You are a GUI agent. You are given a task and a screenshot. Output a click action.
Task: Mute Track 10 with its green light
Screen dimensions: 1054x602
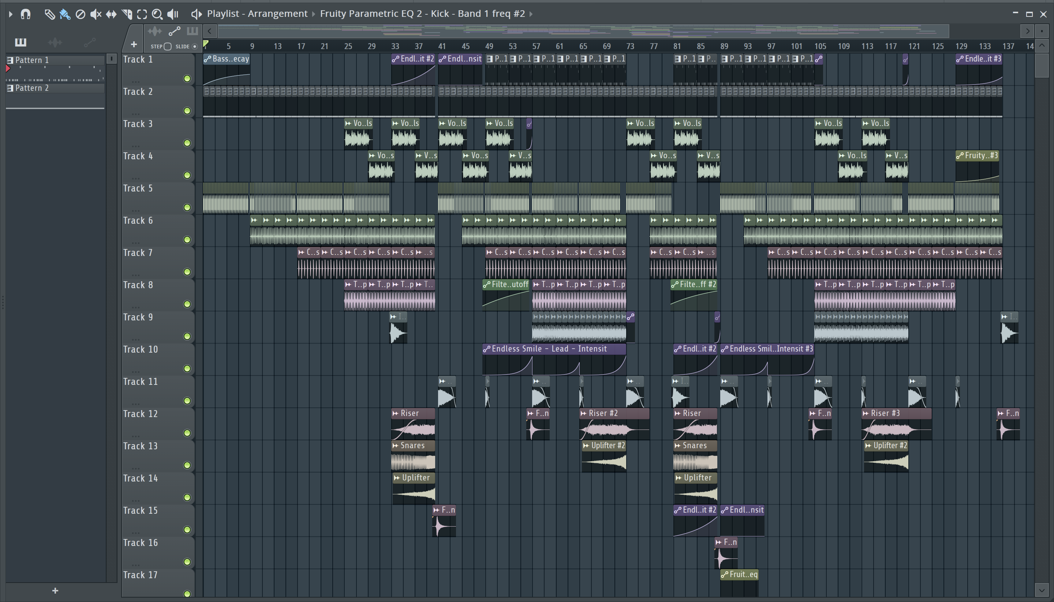pyautogui.click(x=187, y=368)
